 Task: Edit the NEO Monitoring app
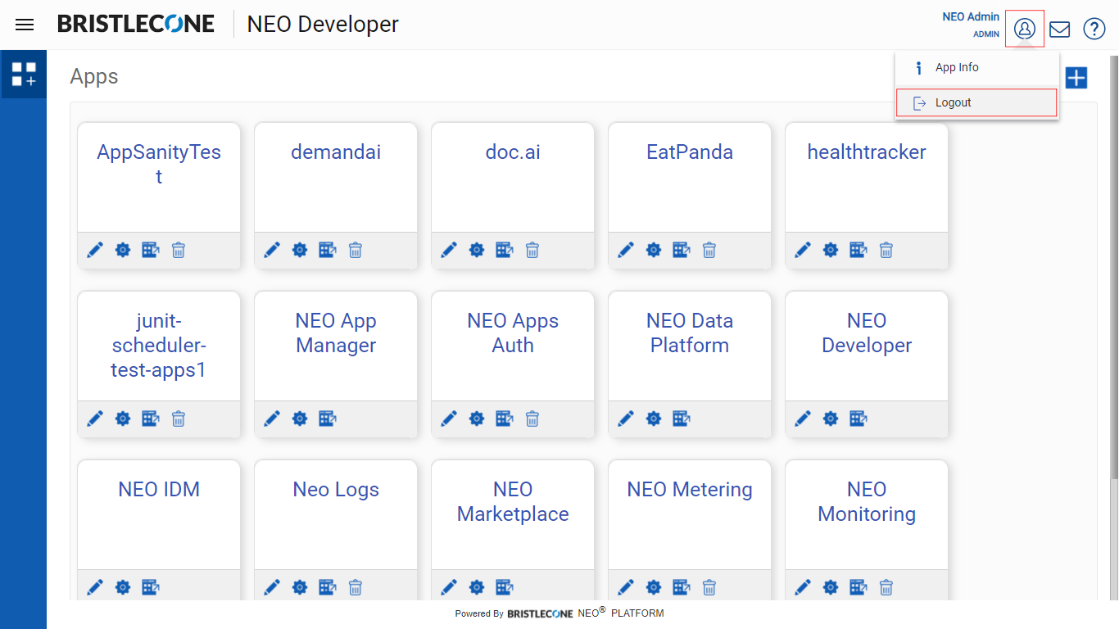pos(803,587)
